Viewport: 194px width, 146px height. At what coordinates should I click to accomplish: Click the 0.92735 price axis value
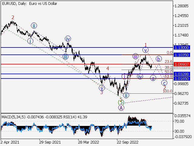point(181,103)
